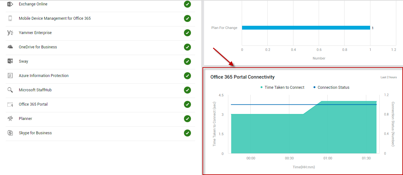Open OneDrive for Business service details
The height and width of the screenshot is (175, 403).
tap(38, 47)
